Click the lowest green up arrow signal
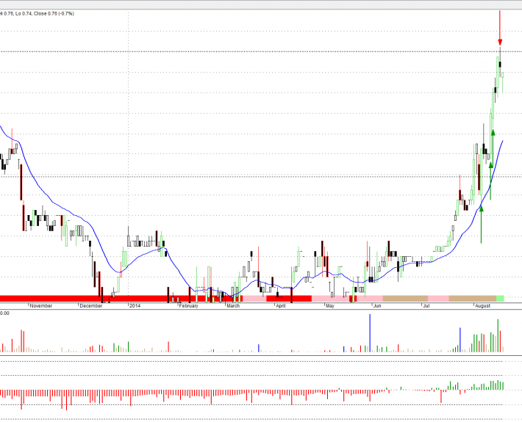The width and height of the screenshot is (522, 422). click(x=482, y=209)
